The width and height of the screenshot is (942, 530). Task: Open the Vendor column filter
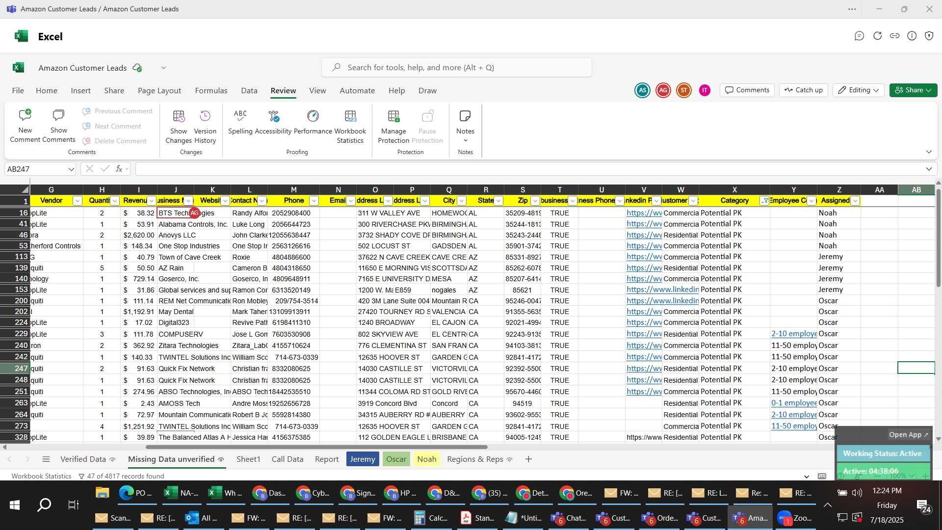point(77,201)
